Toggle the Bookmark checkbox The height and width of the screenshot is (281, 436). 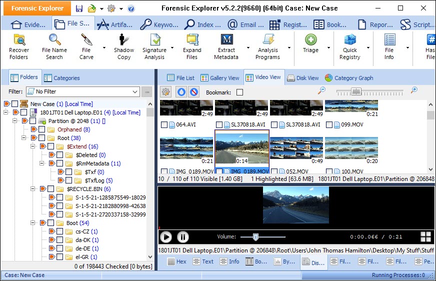(x=240, y=92)
